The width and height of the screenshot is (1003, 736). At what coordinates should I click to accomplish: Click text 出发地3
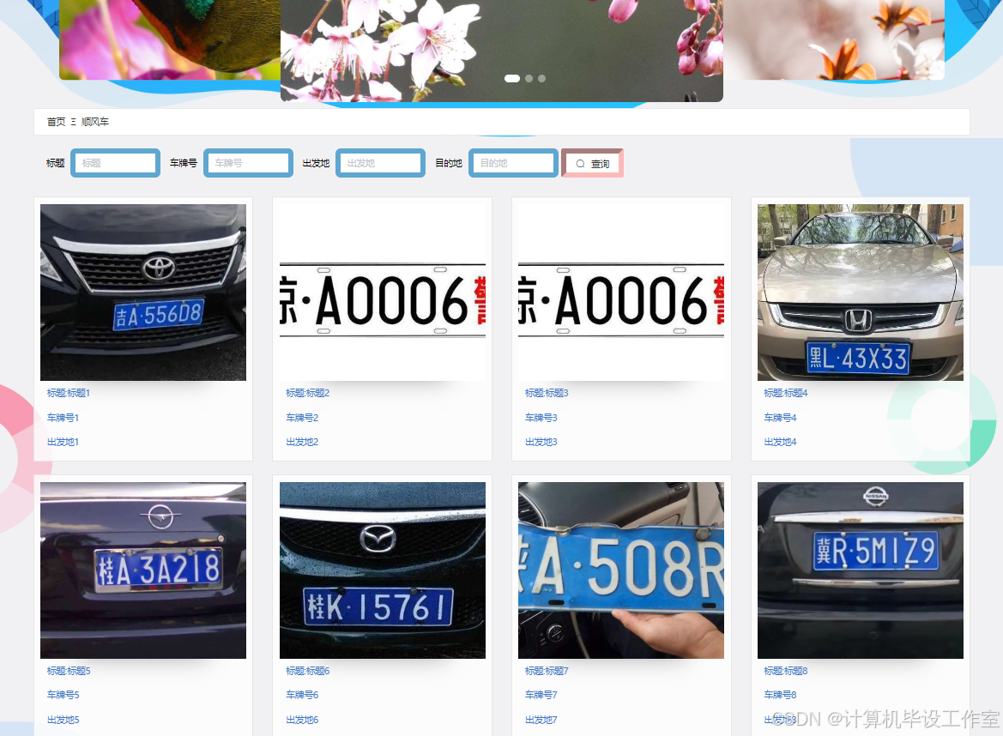[x=541, y=442]
